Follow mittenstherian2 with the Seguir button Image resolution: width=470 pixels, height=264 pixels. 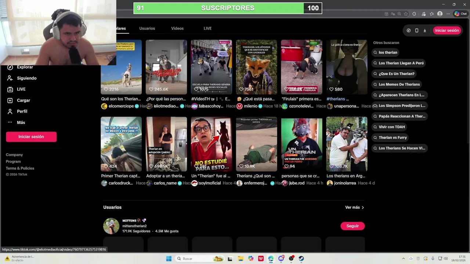(352, 226)
